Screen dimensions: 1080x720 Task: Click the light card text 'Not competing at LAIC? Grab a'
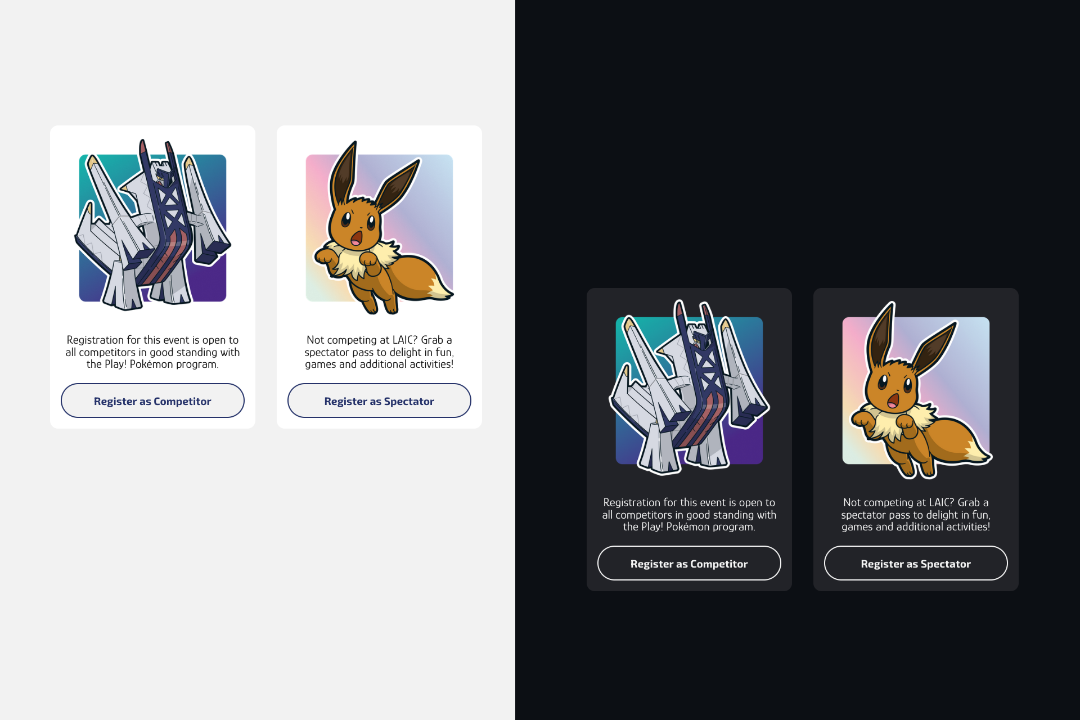(379, 340)
